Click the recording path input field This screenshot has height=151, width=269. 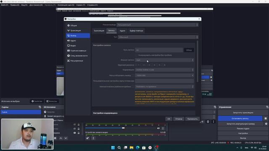click(159, 50)
